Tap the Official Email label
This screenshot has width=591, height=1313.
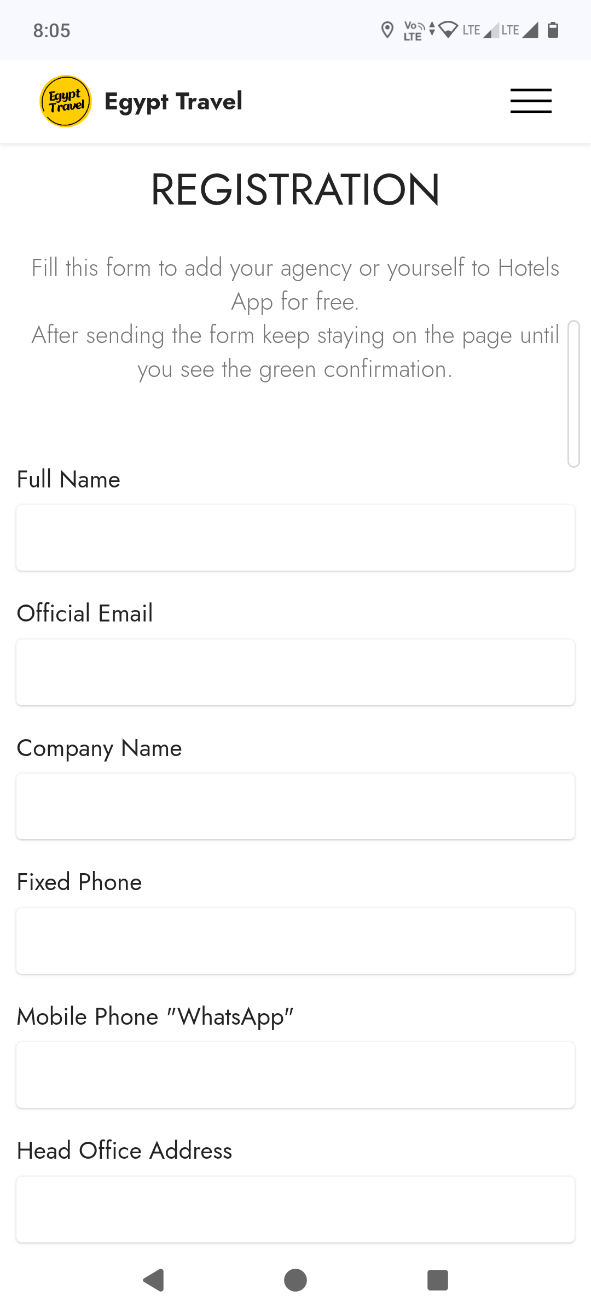pyautogui.click(x=85, y=614)
